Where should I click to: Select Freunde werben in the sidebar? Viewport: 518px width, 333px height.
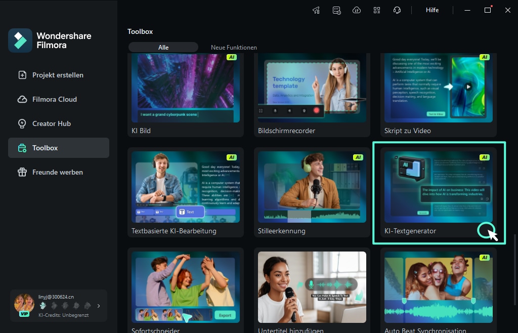58,172
